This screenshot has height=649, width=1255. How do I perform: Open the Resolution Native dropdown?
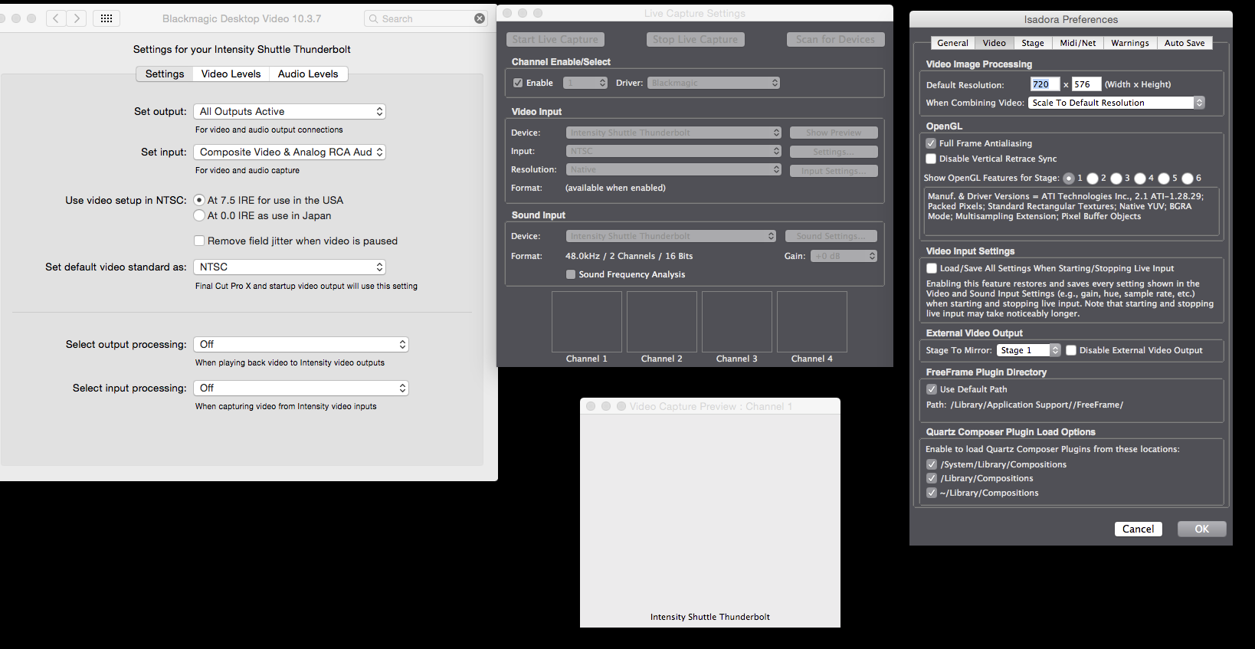[673, 169]
